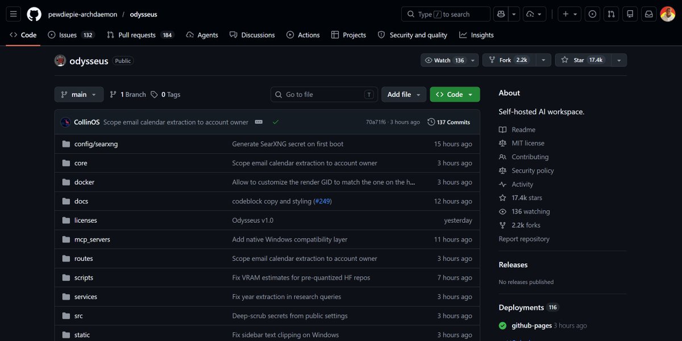Open 'Fix VRAM estimates for pre-quantized HF repos' commit
This screenshot has height=341, width=682.
(301, 277)
